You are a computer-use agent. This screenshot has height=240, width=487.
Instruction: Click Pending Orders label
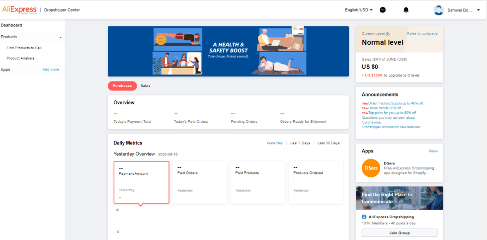click(244, 122)
